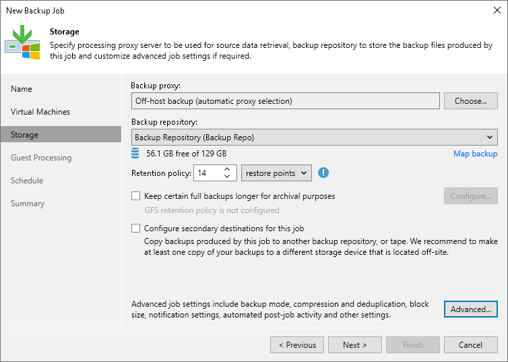This screenshot has width=508, height=362.
Task: Click the blue retention policy info icon
Action: [323, 173]
